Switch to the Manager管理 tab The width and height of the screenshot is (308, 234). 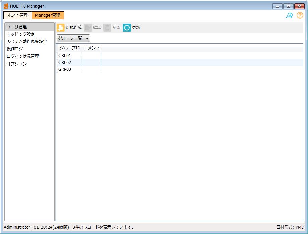click(x=48, y=15)
